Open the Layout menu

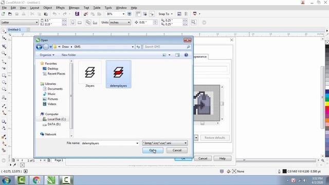pos(34,8)
